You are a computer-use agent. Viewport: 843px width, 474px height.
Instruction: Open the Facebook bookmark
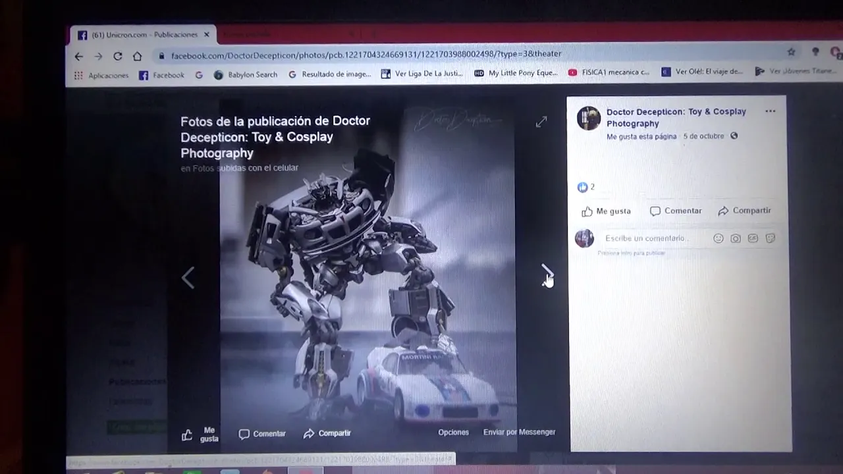[161, 75]
